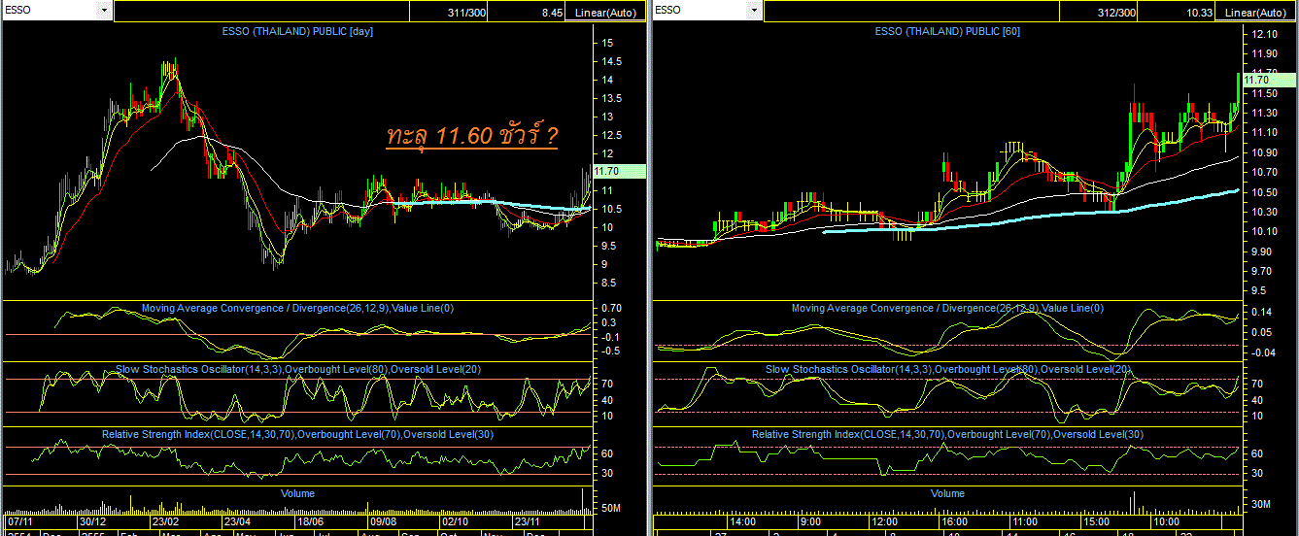Click the ESSO (THAILAND) PUBLIC [60] chart title
Screen dimensions: 1299x536
(947, 31)
